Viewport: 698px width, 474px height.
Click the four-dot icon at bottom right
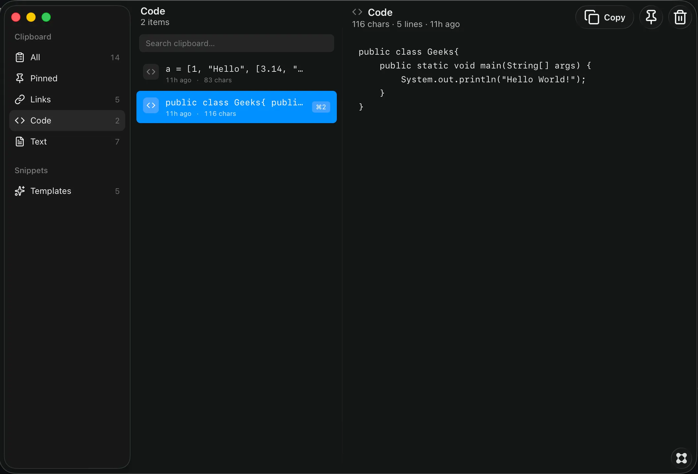(682, 458)
